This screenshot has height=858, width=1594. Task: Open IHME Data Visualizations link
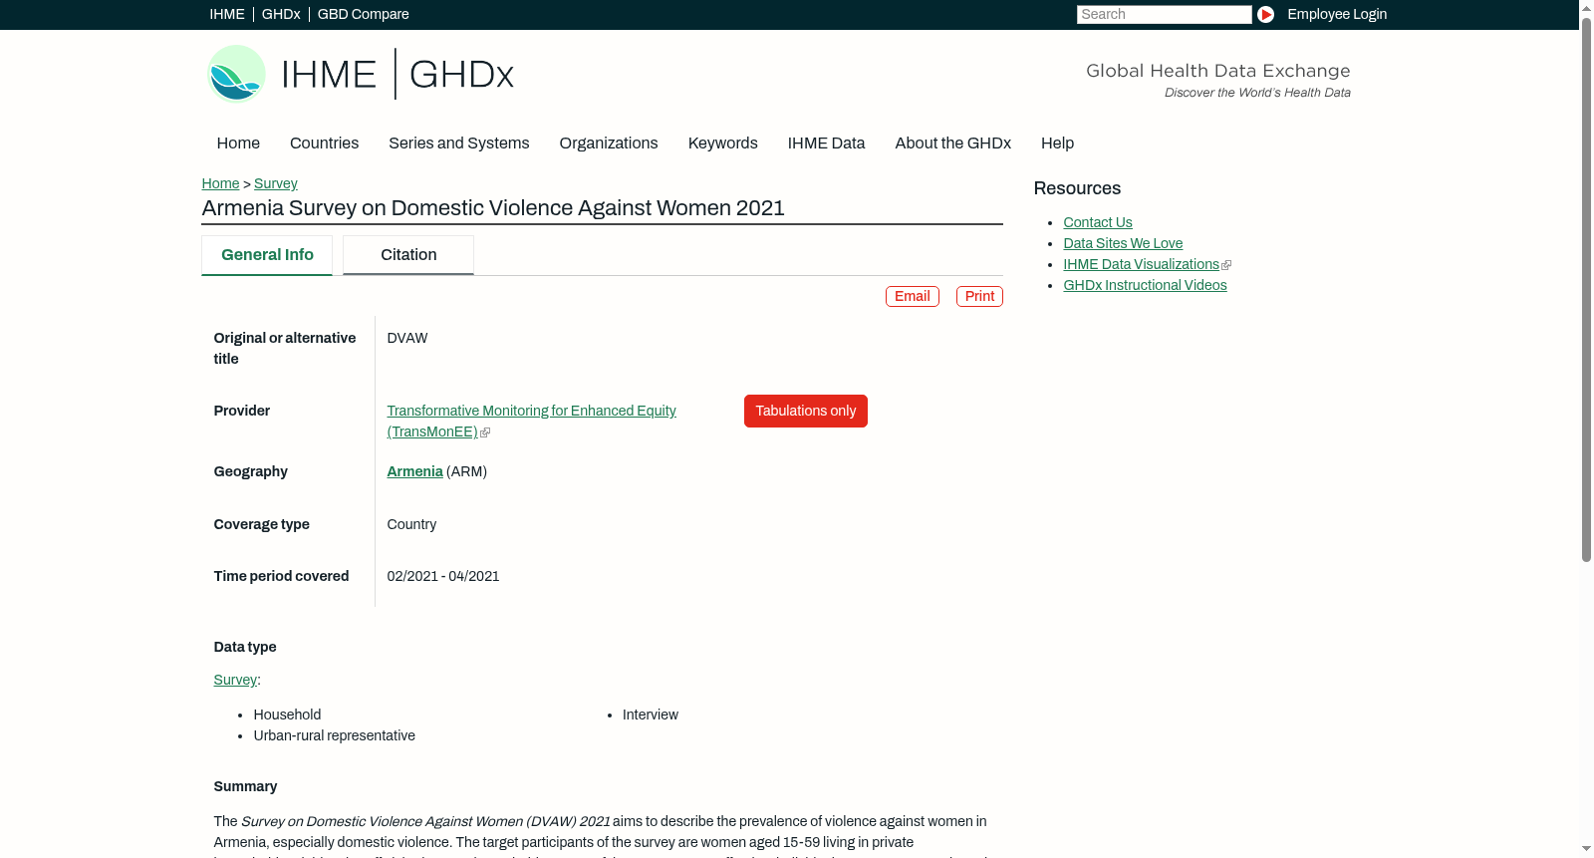pos(1142,264)
